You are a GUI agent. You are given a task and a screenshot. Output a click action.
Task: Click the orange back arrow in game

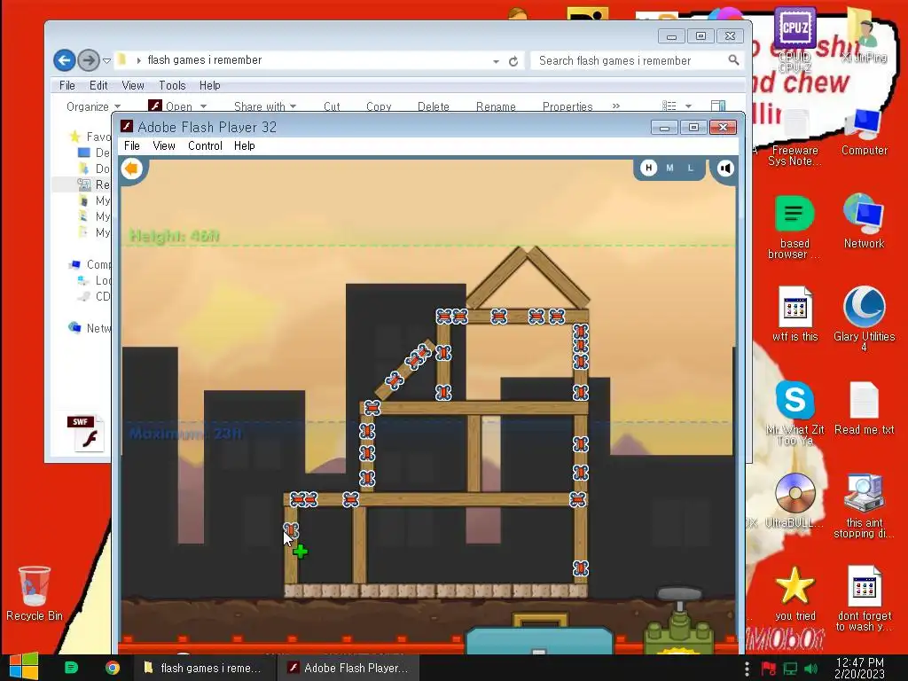click(132, 169)
